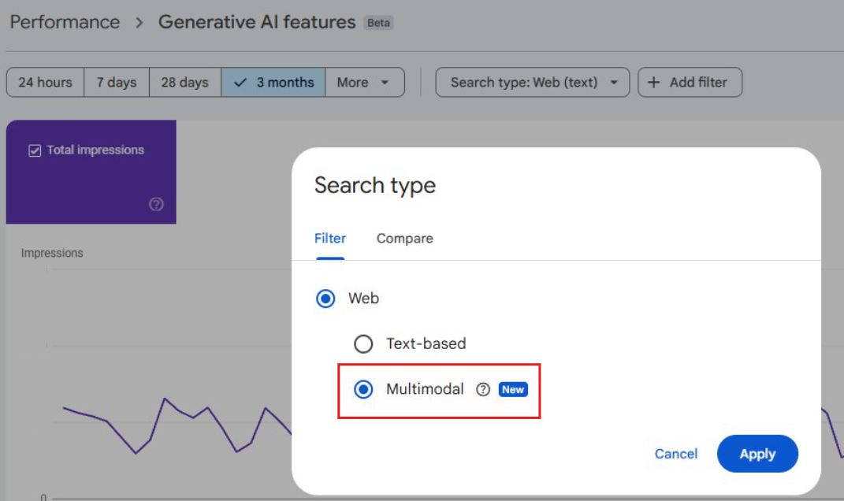The image size is (844, 501).
Task: Click Cancel in the Search type dialog
Action: [676, 454]
